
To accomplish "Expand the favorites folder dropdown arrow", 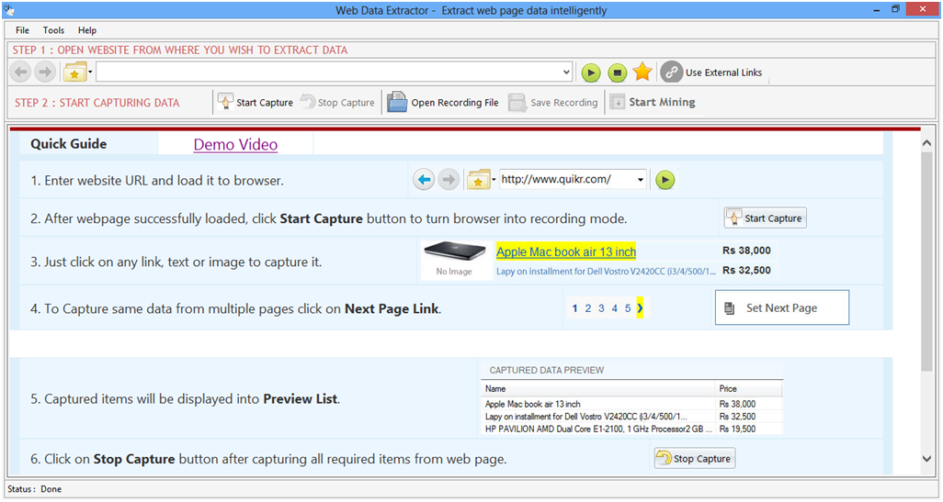I will pyautogui.click(x=90, y=73).
